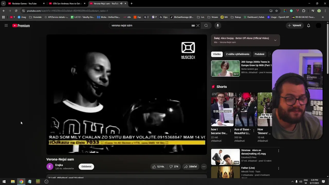
Task: Open the YouTube guide hamburger menu
Action: (x=6, y=25)
